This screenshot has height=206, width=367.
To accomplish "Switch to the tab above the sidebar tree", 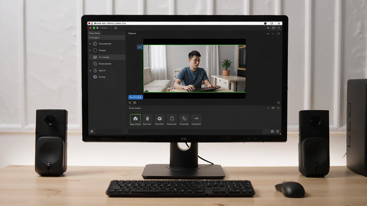I will pos(95,33).
